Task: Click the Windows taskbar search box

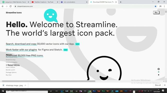Action: tap(27, 91)
